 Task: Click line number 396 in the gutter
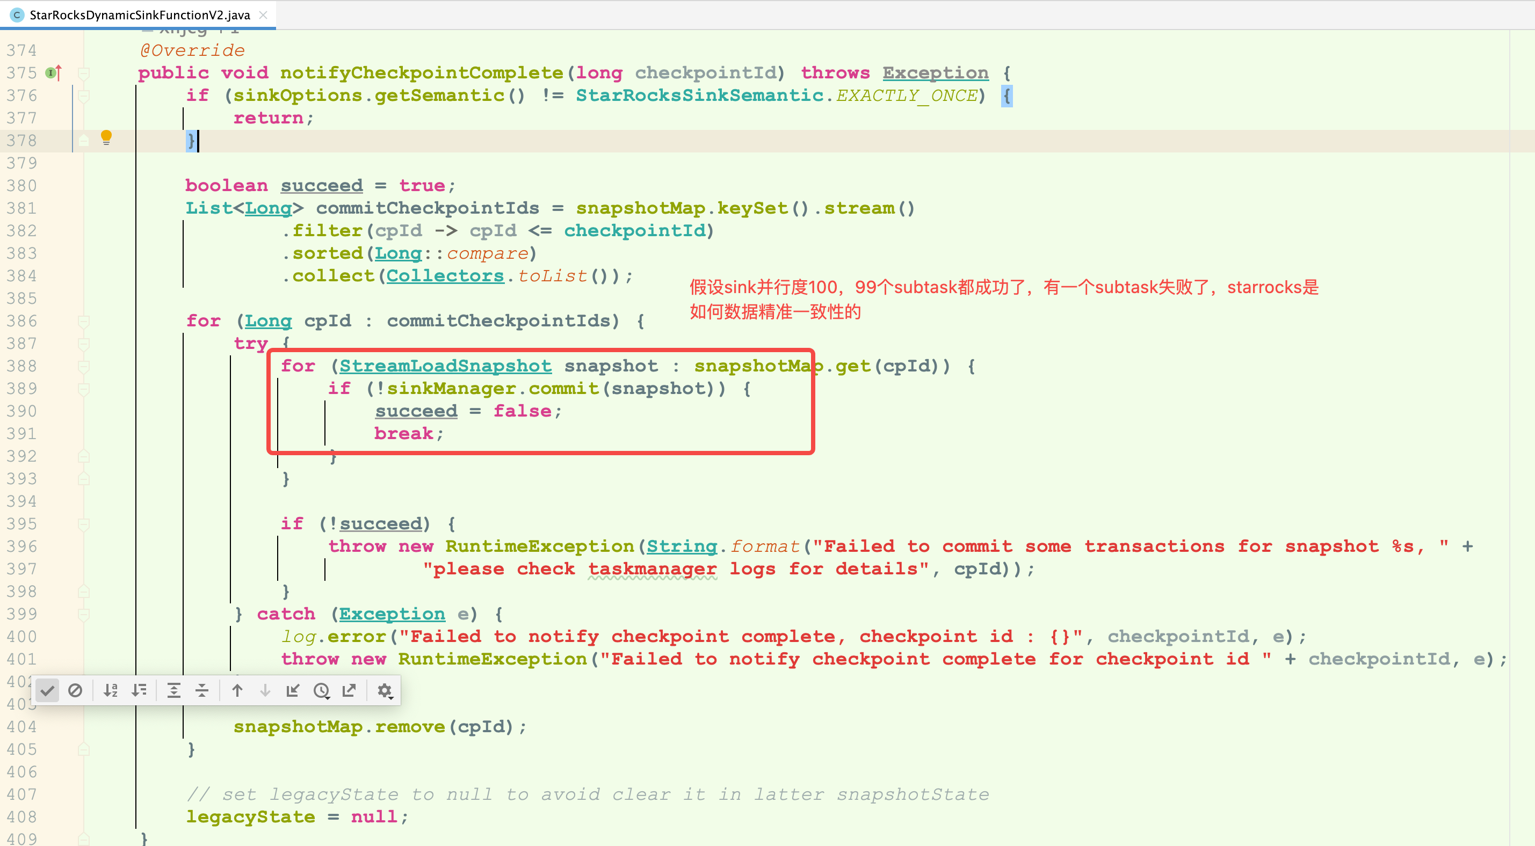[21, 546]
